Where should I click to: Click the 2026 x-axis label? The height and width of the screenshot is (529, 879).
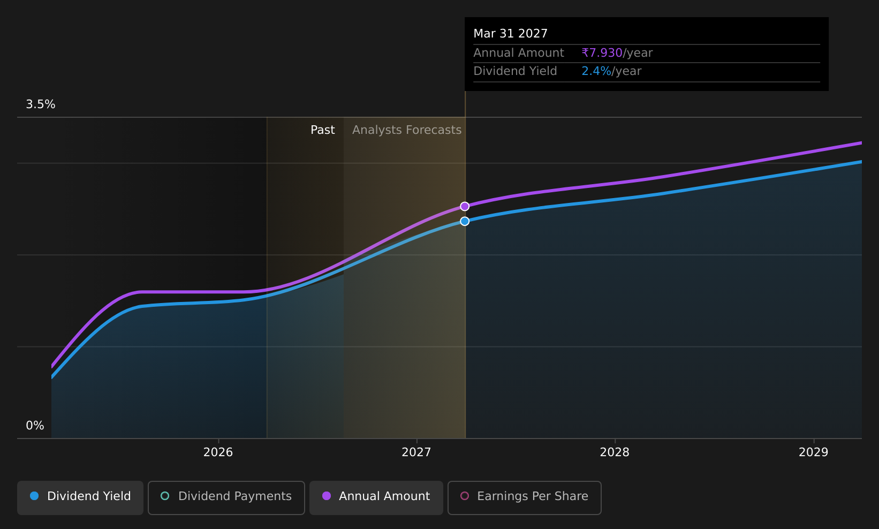point(218,452)
